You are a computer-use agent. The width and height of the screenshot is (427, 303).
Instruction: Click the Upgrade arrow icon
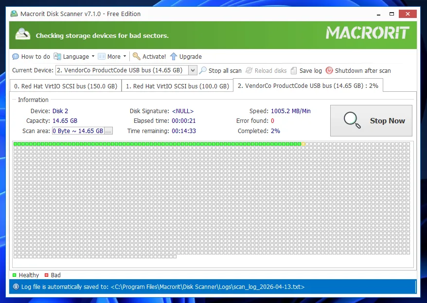point(174,56)
